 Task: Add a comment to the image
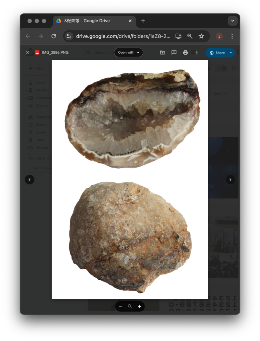[174, 53]
